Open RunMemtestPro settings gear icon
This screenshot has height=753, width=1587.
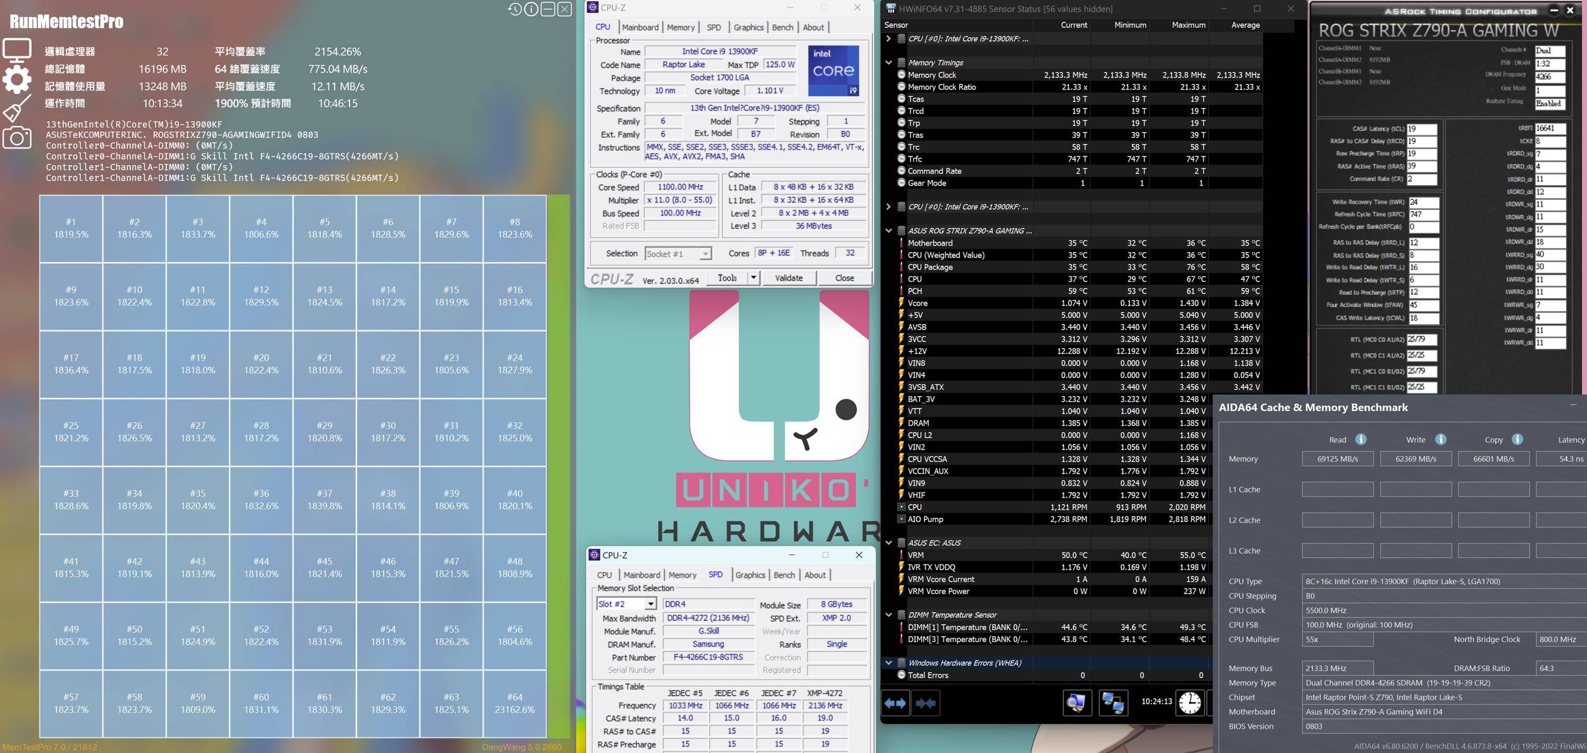click(x=17, y=79)
